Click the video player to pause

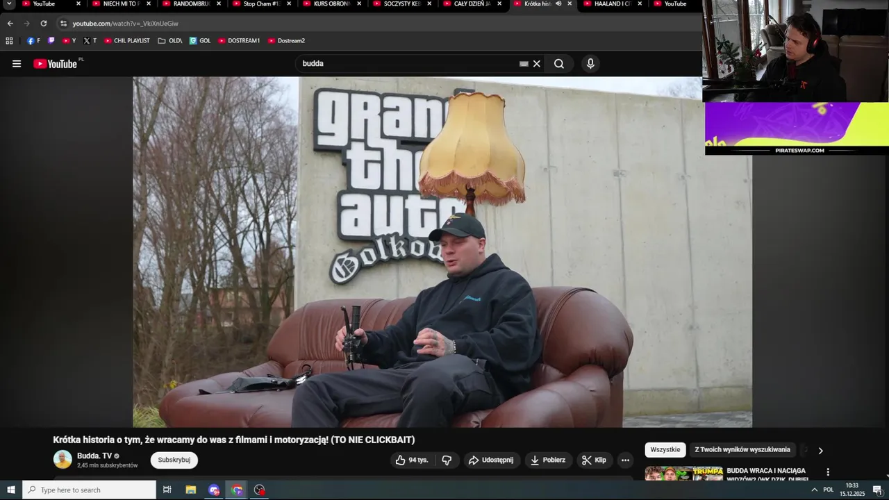[x=442, y=251]
